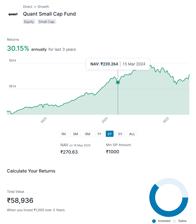
Task: Show the 5Y returns chart
Action: [120, 134]
